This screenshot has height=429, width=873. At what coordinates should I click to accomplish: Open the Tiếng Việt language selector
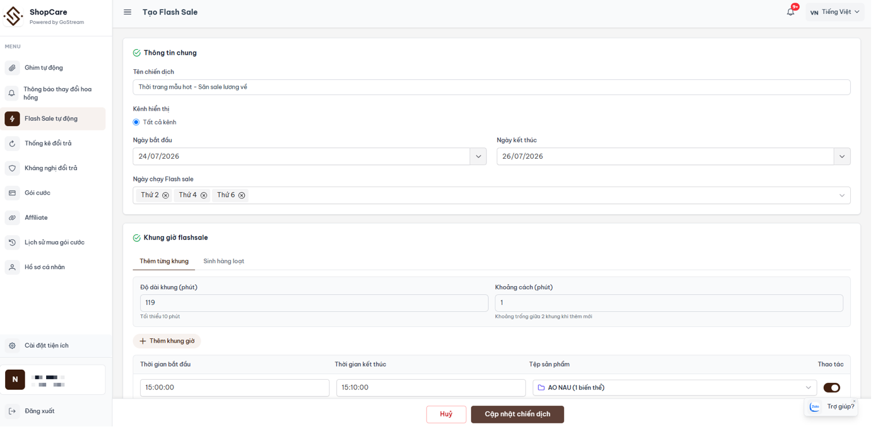835,12
